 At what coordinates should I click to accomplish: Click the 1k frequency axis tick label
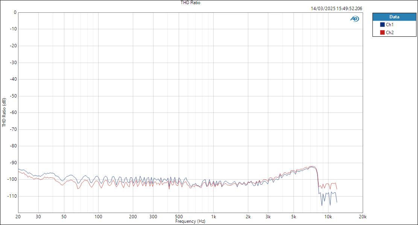click(x=213, y=216)
